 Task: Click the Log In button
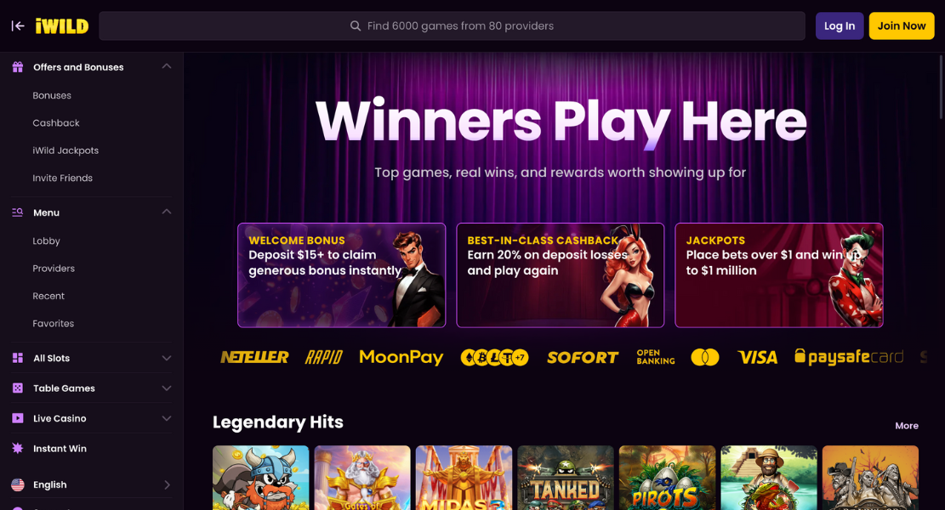pyautogui.click(x=840, y=25)
